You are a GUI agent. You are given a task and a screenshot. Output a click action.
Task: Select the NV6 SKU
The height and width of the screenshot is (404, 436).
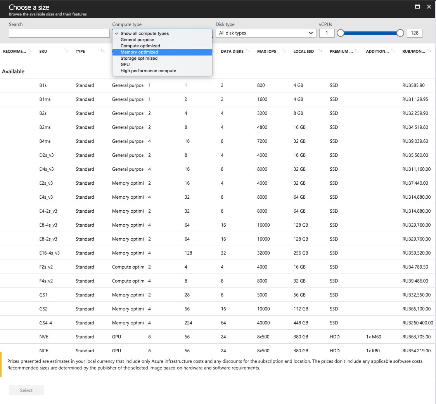click(x=44, y=337)
